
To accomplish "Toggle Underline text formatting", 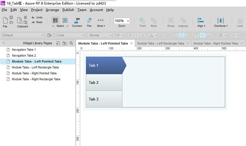I will point(143,35).
